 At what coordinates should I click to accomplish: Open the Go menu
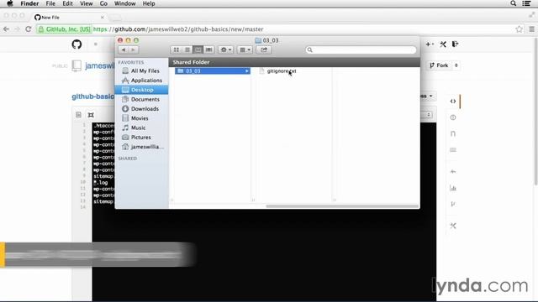[103, 3]
